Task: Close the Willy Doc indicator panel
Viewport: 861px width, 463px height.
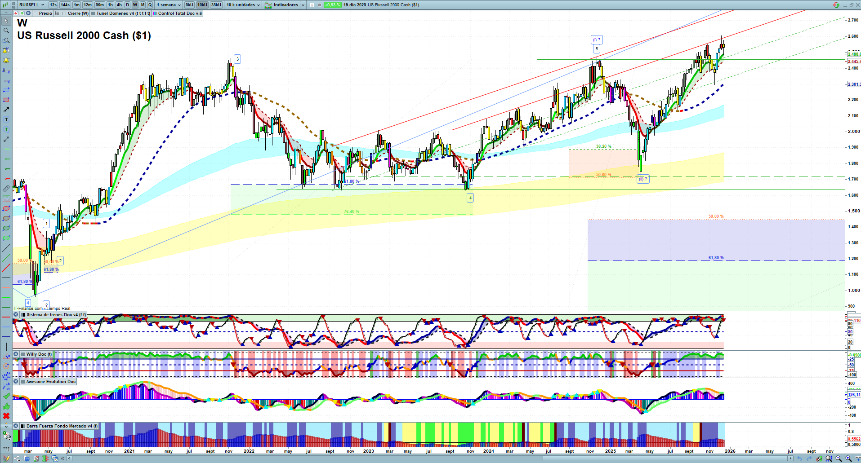Action: pyautogui.click(x=16, y=354)
